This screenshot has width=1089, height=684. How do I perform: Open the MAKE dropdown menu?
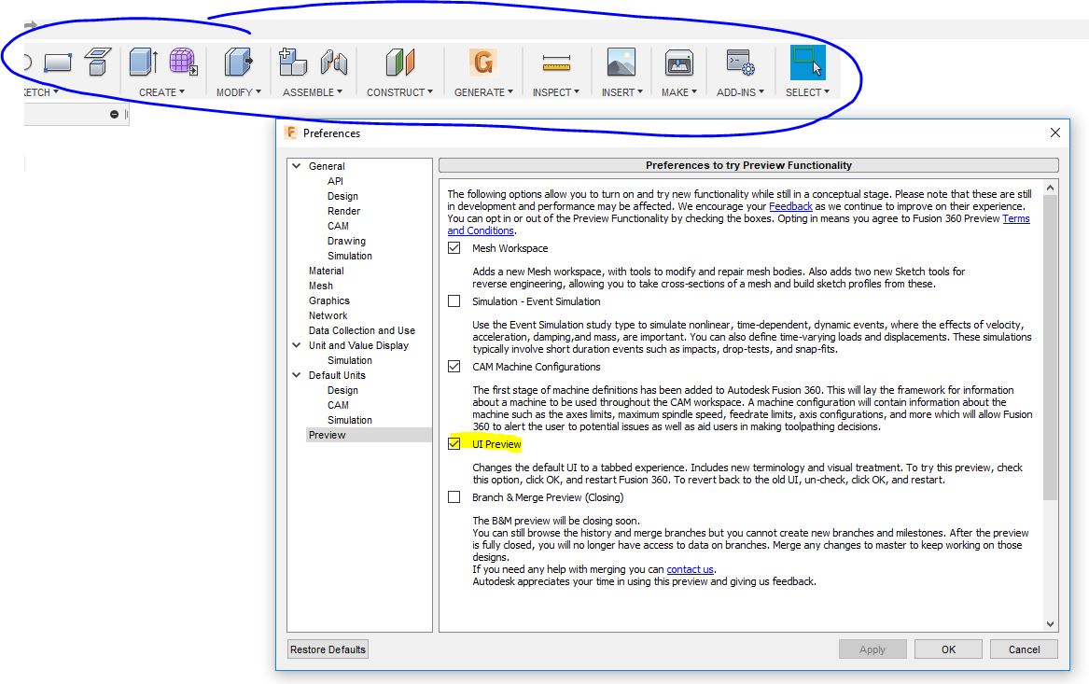coord(678,91)
